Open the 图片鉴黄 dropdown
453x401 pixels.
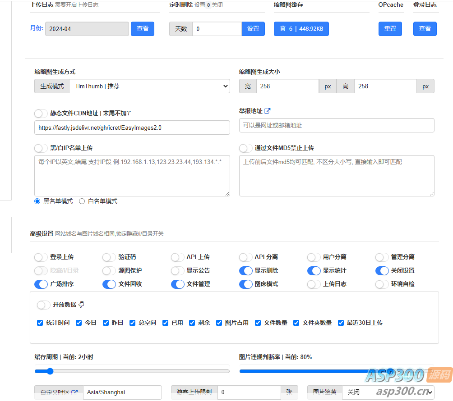tap(388, 392)
